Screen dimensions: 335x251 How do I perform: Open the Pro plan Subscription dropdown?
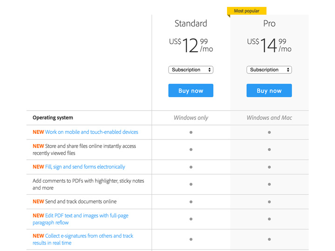[x=269, y=70]
